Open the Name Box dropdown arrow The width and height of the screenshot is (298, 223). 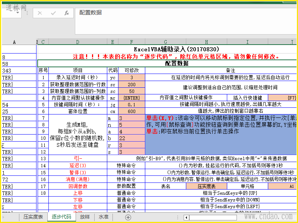18,13
